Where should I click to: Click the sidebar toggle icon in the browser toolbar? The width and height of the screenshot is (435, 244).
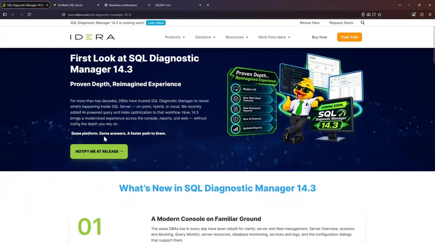[x=5, y=15]
